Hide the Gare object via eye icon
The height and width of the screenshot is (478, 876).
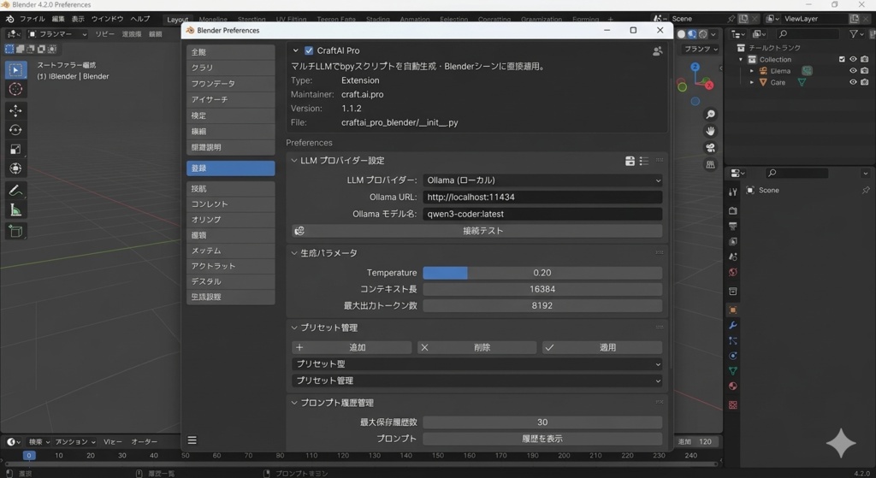[853, 82]
